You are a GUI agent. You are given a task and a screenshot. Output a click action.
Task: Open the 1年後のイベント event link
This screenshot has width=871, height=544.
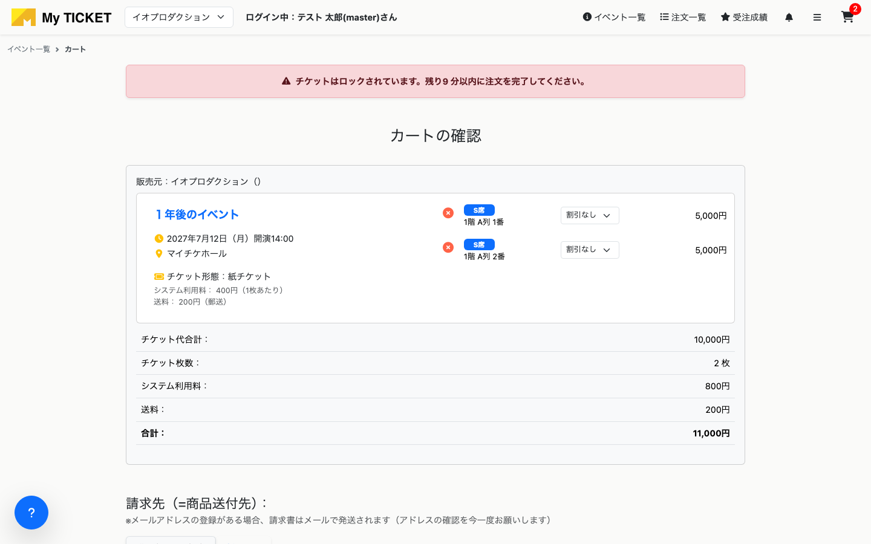pos(197,215)
